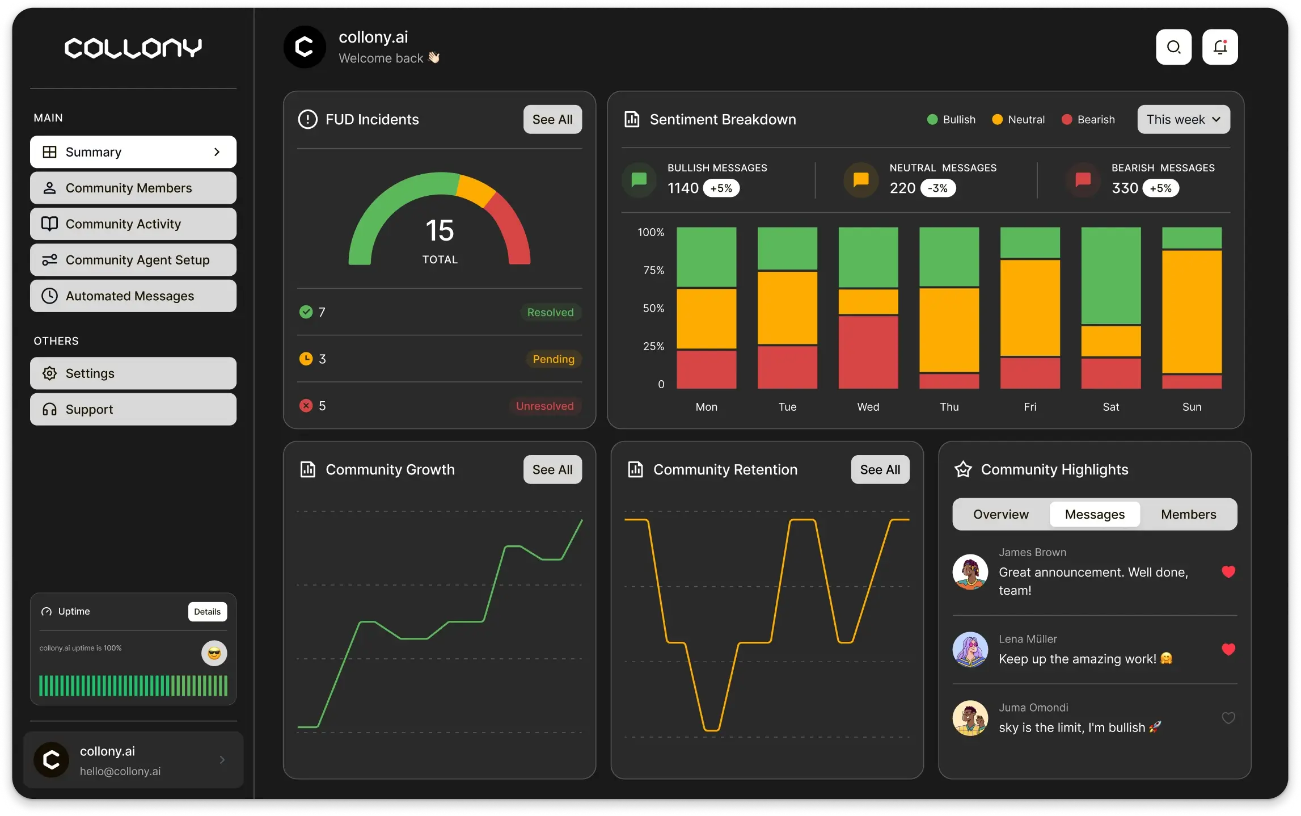Open the This week dropdown

(1184, 119)
